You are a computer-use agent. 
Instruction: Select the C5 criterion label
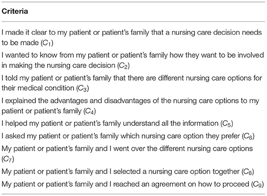(x=226, y=124)
